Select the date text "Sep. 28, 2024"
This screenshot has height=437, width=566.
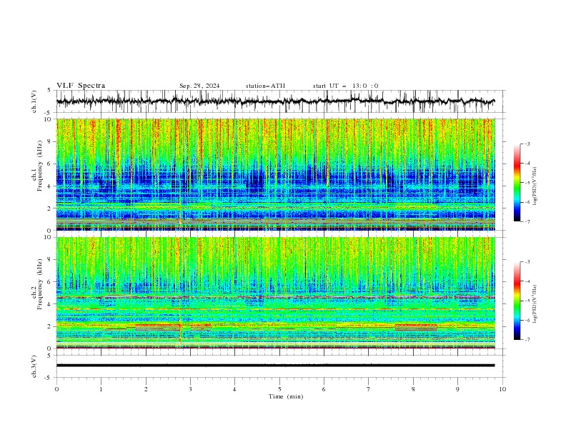click(x=199, y=86)
